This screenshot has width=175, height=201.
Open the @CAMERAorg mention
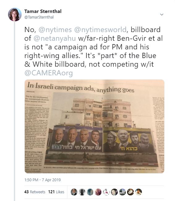click(49, 73)
